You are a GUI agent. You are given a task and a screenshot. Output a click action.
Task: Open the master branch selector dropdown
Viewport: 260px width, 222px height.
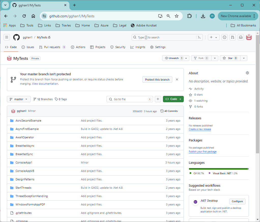point(19,99)
